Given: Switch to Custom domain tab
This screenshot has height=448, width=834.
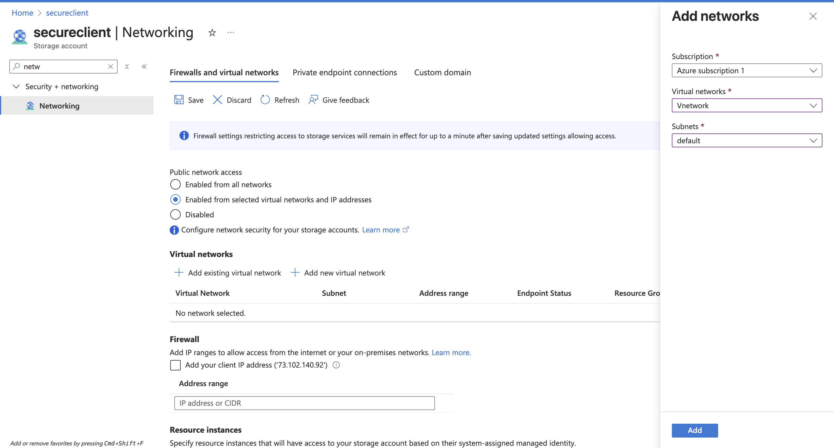Looking at the screenshot, I should (x=442, y=72).
